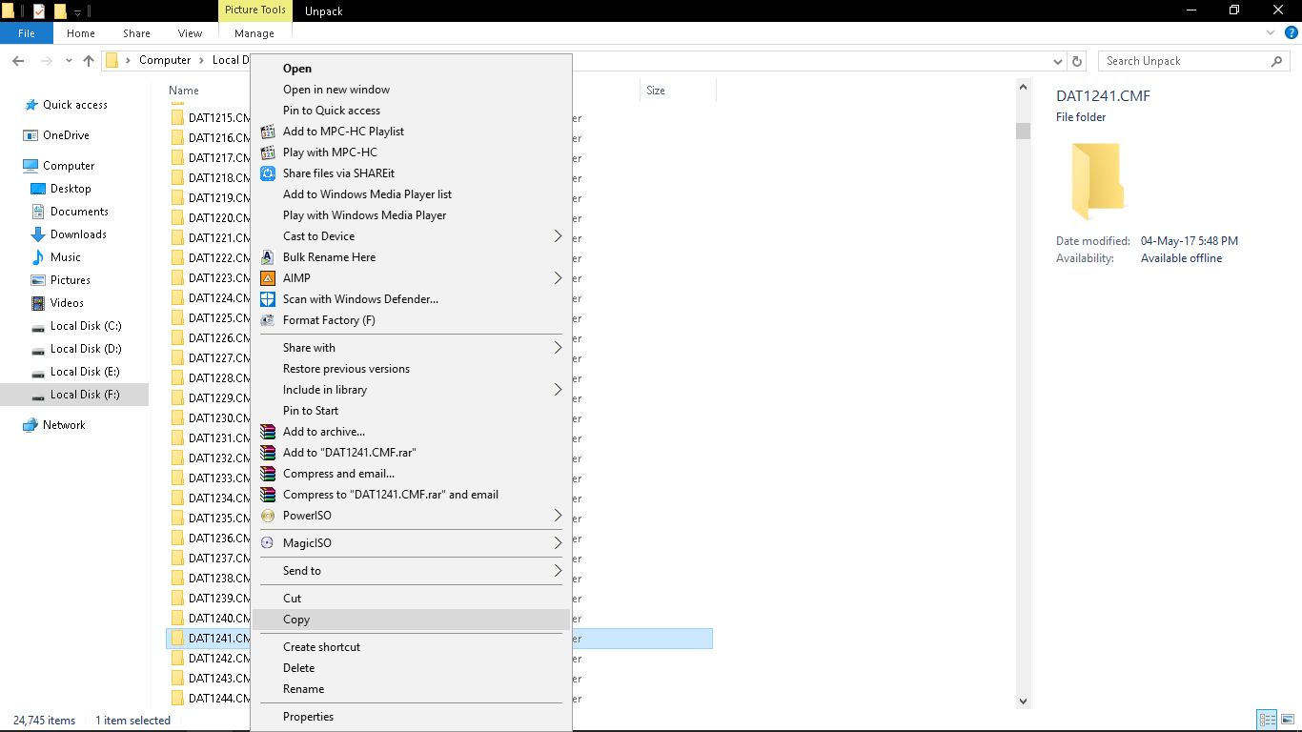Open Downloads in navigation pane
Screen dimensions: 1302x732
[x=78, y=234]
